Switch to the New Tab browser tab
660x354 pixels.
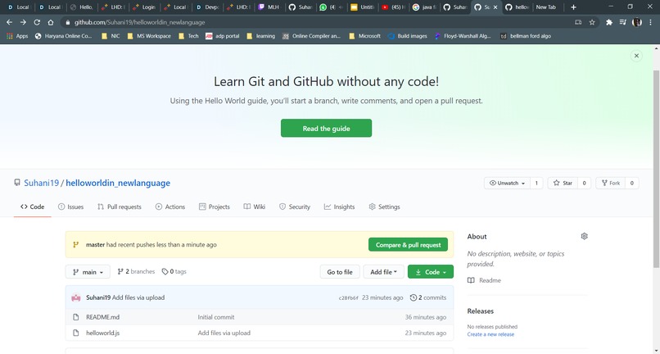coord(548,7)
